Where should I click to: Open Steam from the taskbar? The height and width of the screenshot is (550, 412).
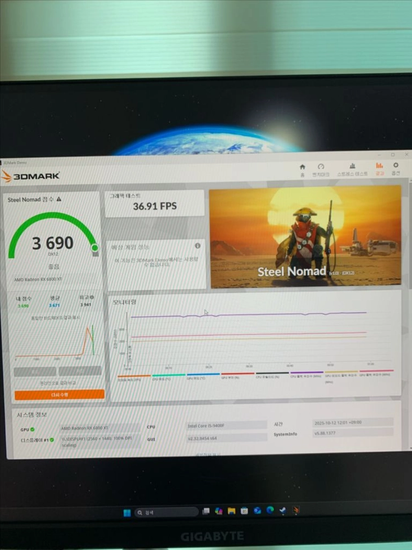click(x=282, y=511)
